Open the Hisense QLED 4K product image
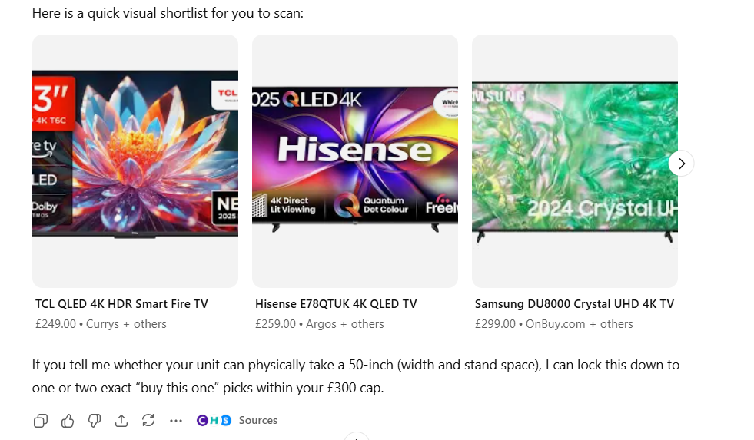 coord(355,161)
